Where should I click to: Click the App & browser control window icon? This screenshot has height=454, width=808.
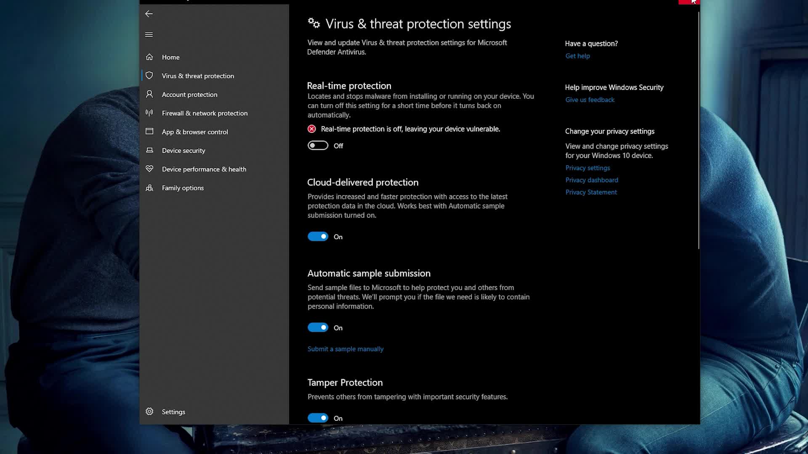coord(149,131)
